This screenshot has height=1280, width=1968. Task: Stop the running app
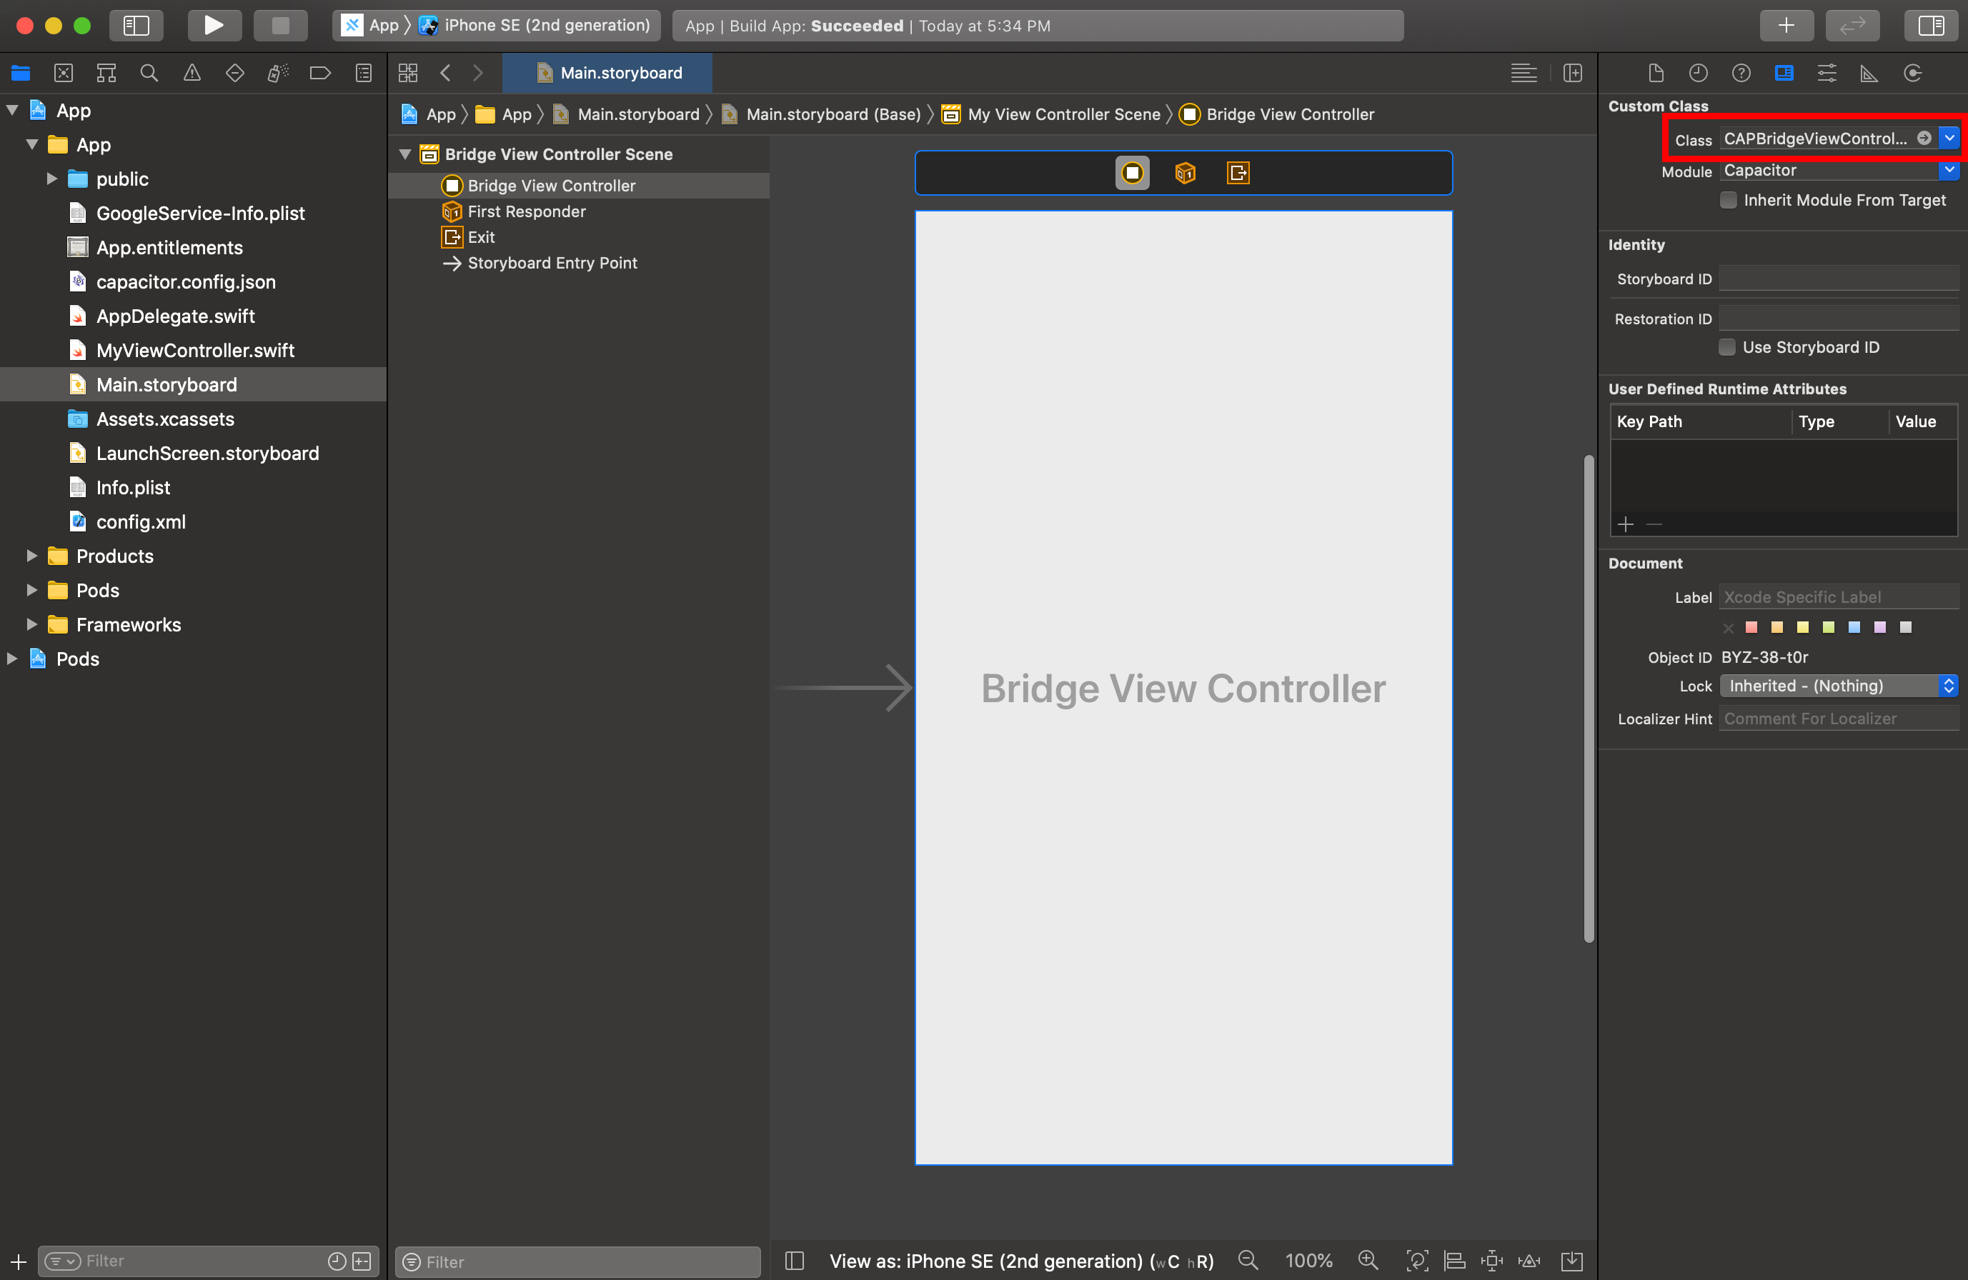coord(280,25)
